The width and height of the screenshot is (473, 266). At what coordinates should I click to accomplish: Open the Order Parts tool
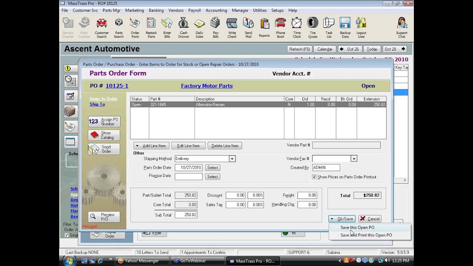pyautogui.click(x=135, y=28)
